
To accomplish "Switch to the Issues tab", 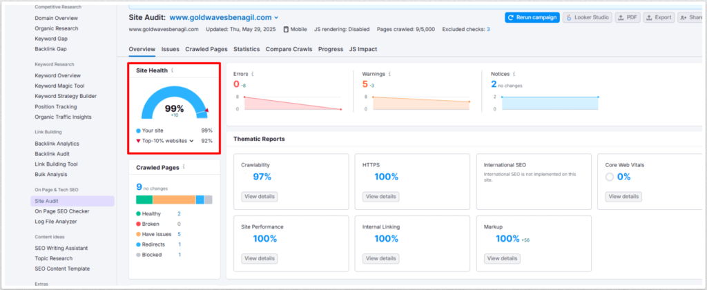I will point(170,49).
